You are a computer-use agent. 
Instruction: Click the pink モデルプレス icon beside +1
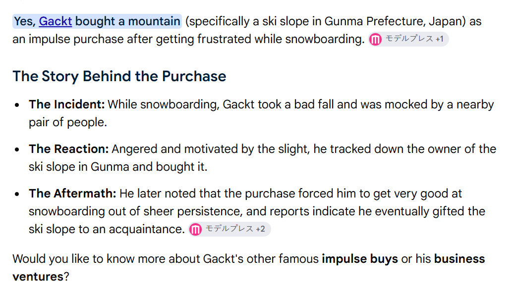375,40
